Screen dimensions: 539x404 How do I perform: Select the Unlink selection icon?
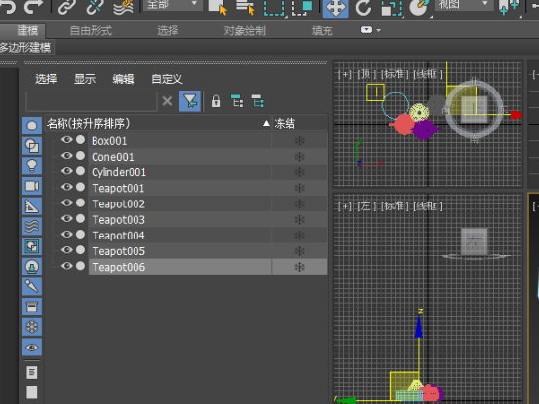click(x=95, y=7)
